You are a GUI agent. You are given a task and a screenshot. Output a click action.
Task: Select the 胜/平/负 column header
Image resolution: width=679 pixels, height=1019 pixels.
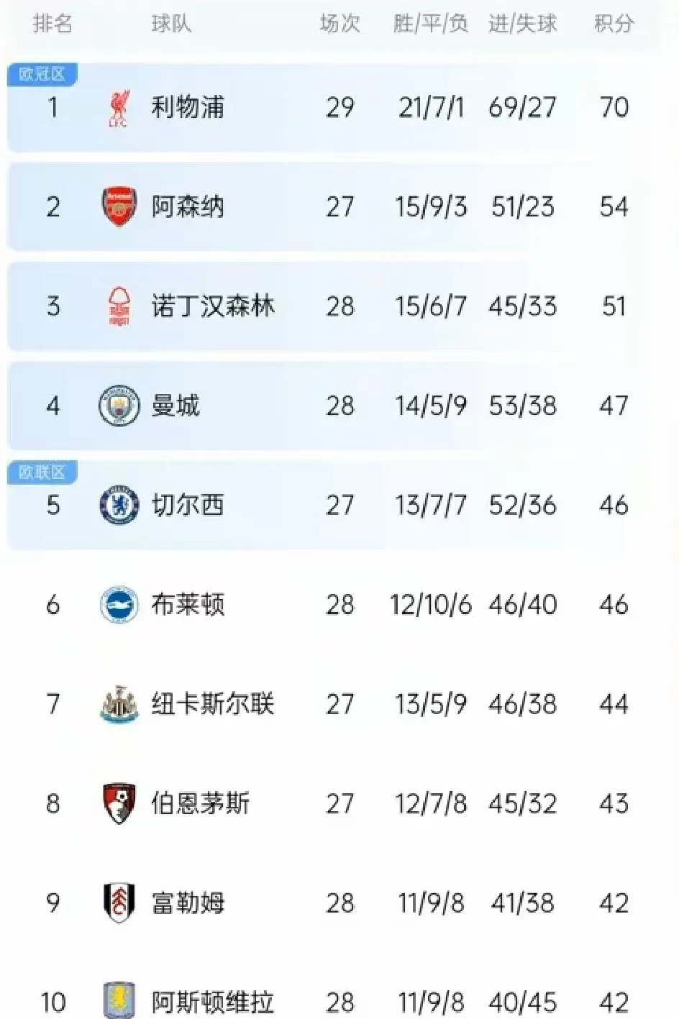pyautogui.click(x=431, y=24)
